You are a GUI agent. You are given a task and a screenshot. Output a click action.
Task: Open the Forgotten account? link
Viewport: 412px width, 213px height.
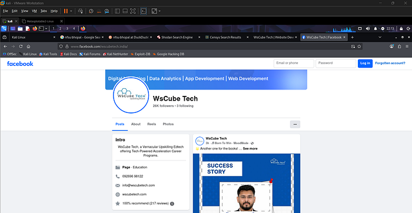(x=390, y=63)
